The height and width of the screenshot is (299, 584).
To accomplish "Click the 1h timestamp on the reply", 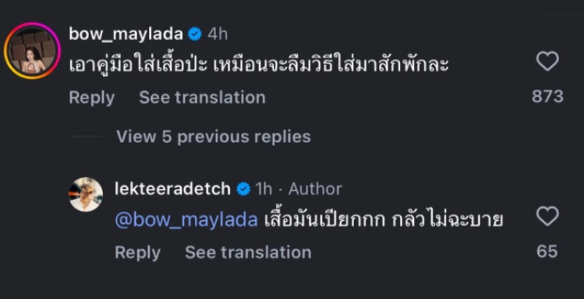I will click(x=263, y=189).
